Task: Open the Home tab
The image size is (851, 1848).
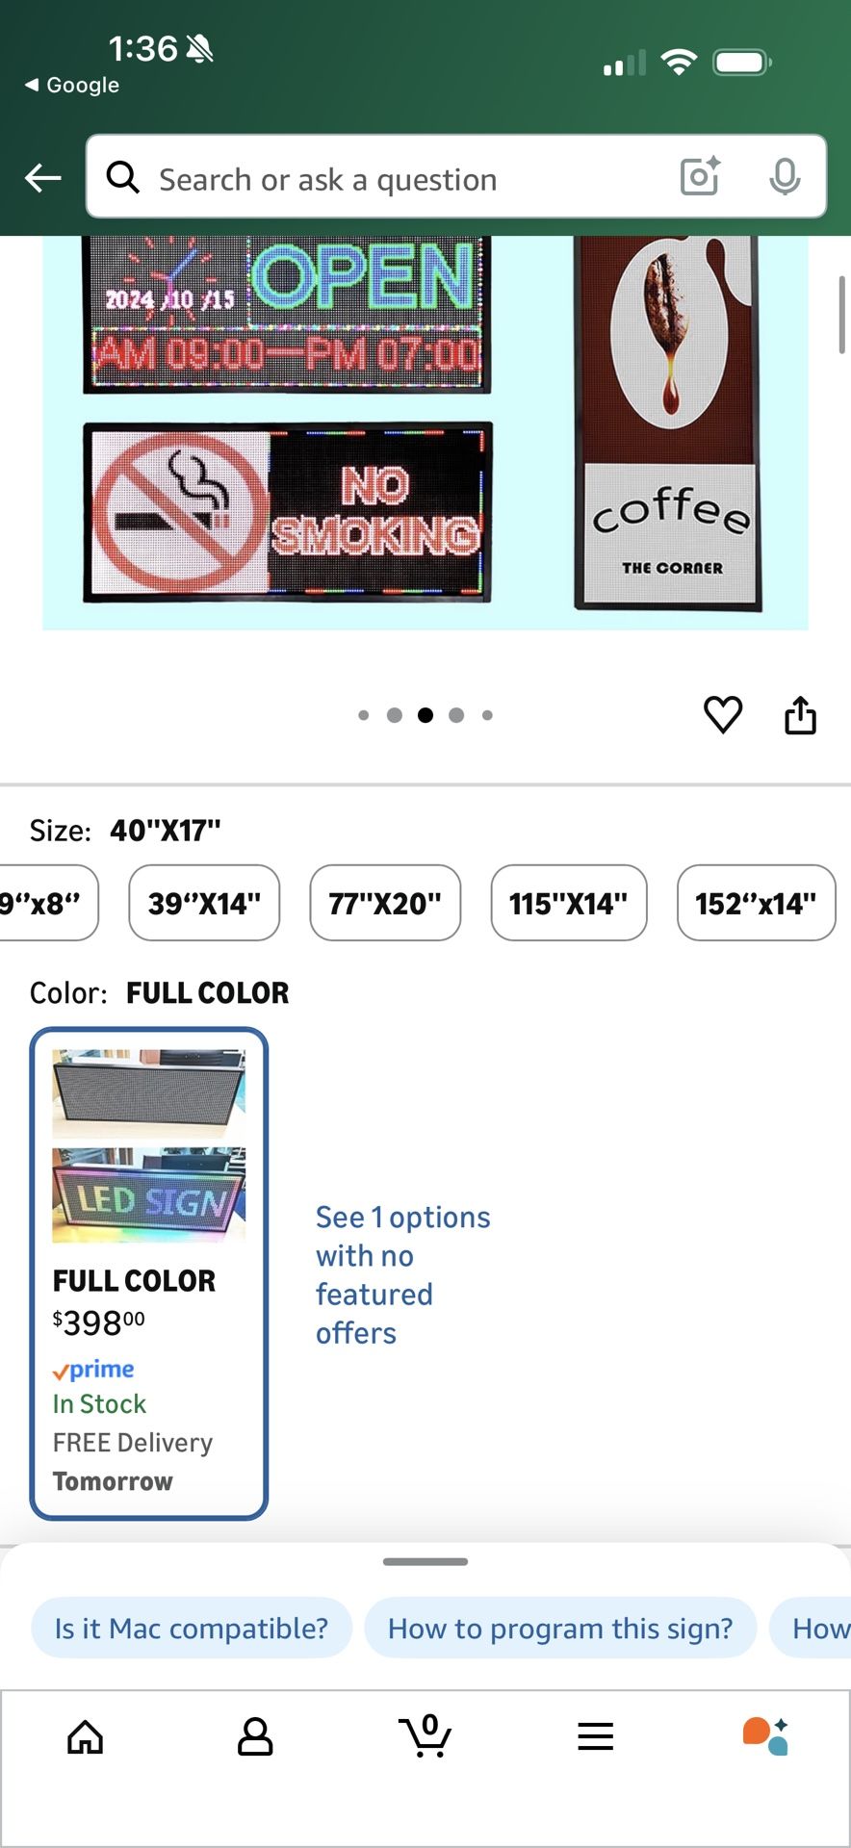Action: 86,1737
